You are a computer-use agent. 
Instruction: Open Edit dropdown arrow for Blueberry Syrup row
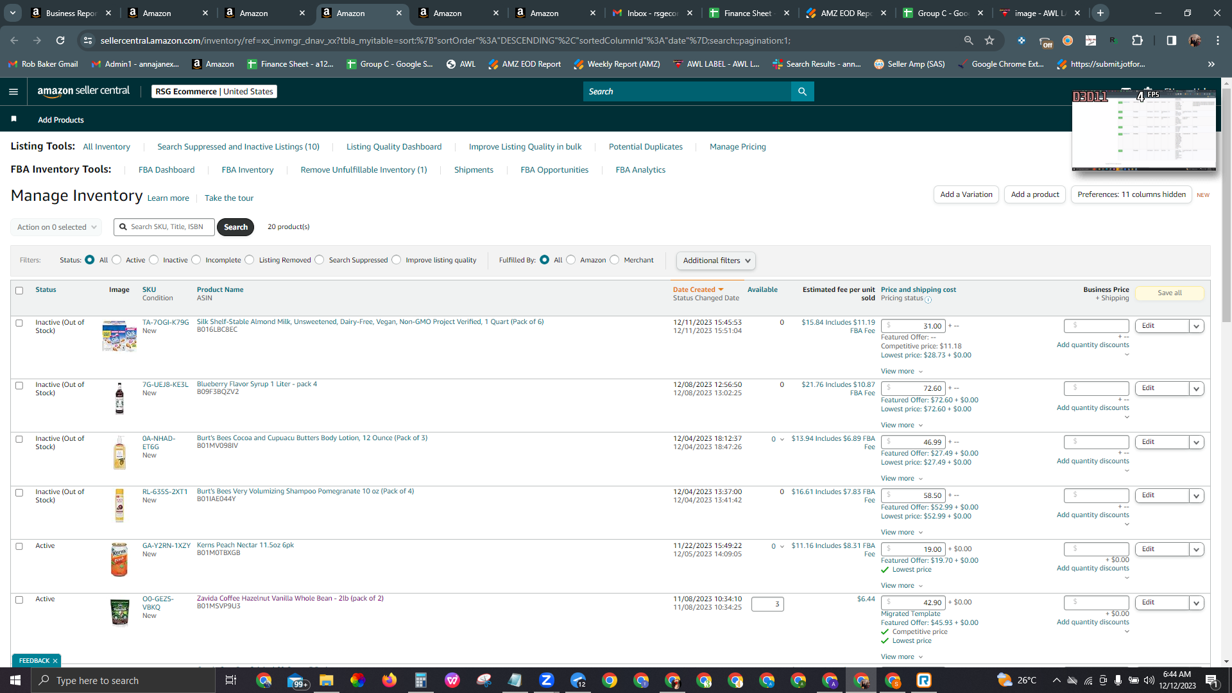click(1196, 388)
